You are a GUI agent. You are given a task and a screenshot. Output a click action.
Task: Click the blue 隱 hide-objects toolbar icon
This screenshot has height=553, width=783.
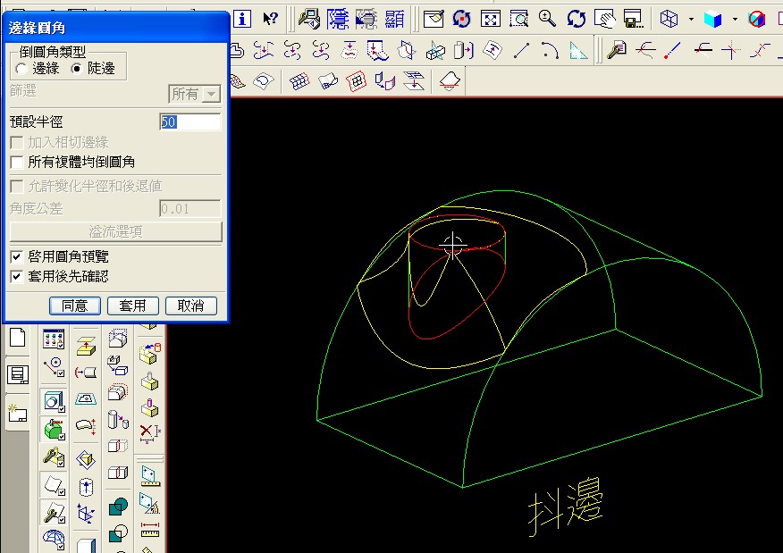pos(338,19)
